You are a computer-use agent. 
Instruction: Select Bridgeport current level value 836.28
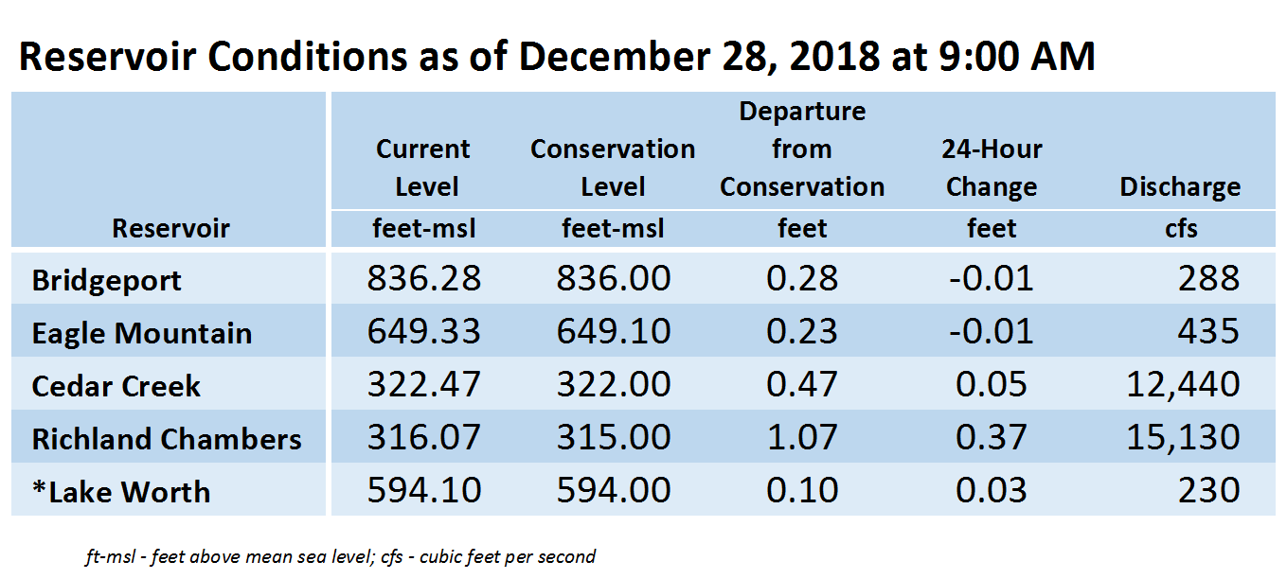click(423, 278)
